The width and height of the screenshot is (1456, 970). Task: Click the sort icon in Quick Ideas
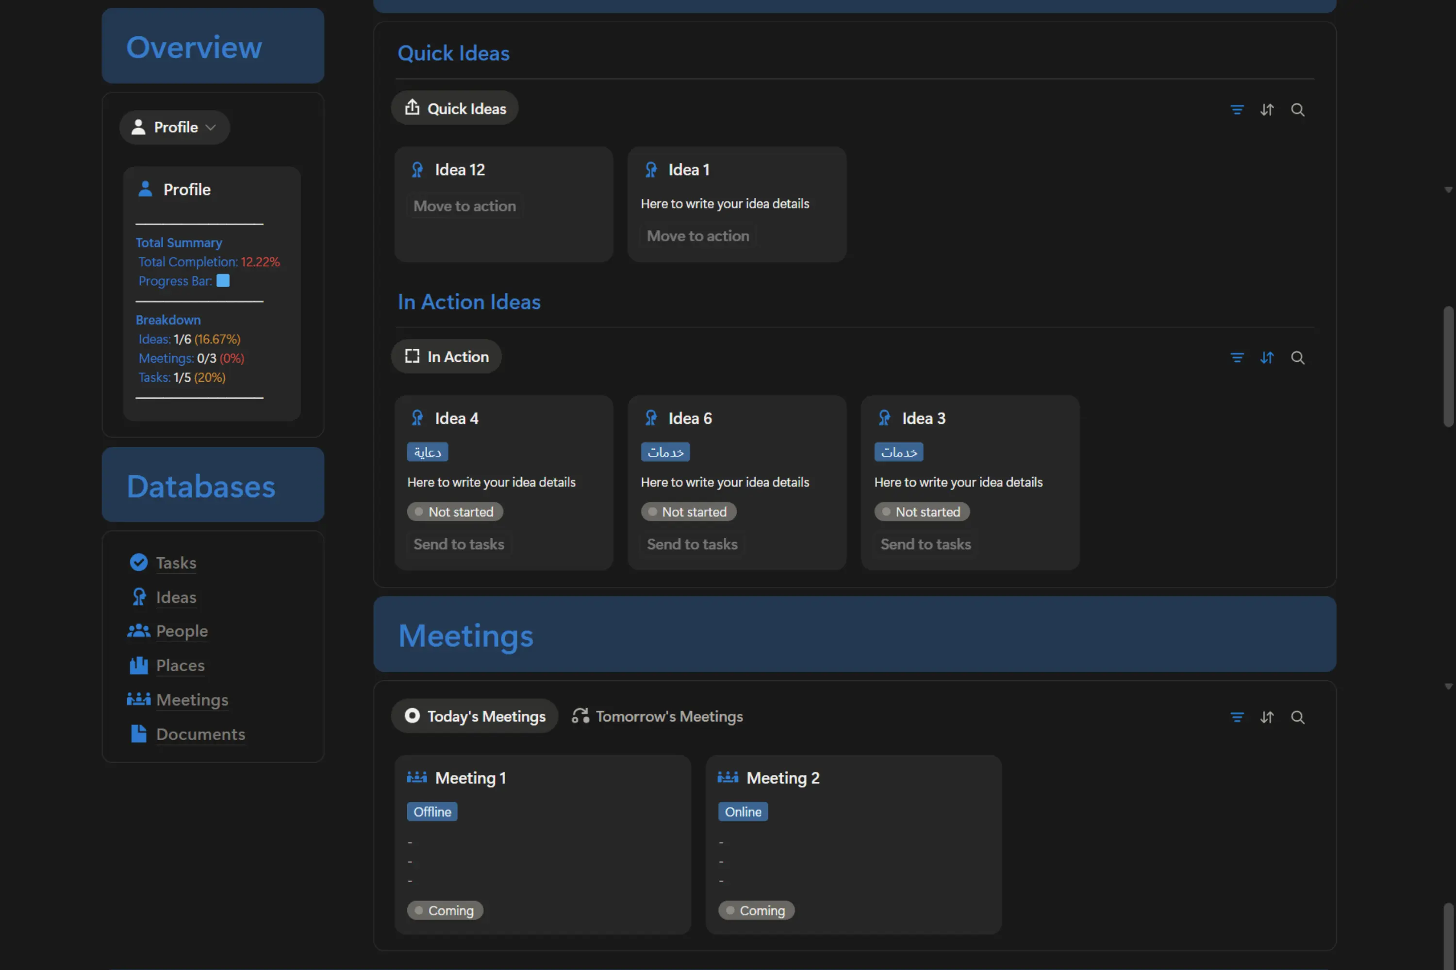click(1267, 110)
